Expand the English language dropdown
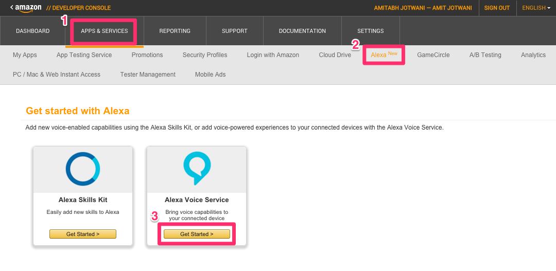The height and width of the screenshot is (271, 556). [x=536, y=8]
